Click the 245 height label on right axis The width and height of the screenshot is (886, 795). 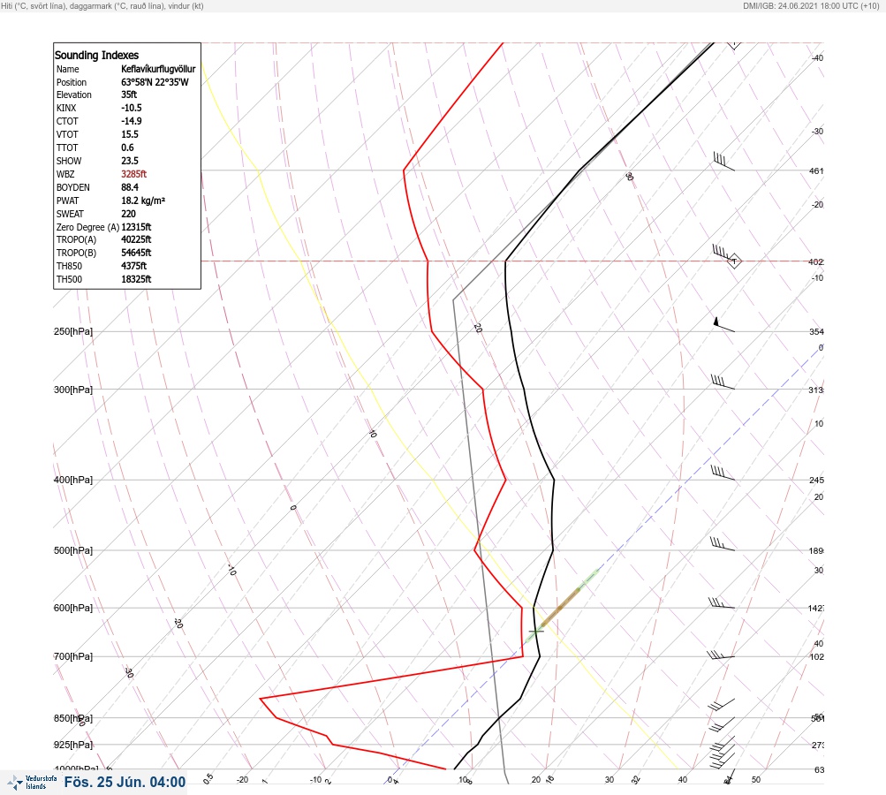pyautogui.click(x=816, y=481)
